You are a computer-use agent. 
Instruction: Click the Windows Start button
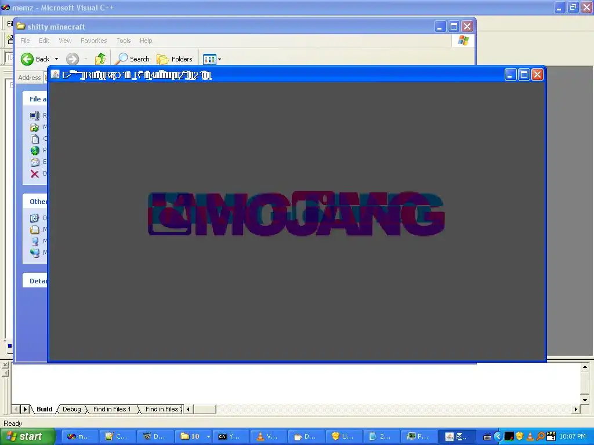(x=27, y=437)
